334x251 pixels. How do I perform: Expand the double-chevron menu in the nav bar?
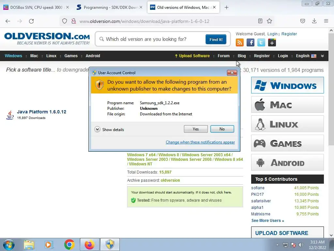322,56
